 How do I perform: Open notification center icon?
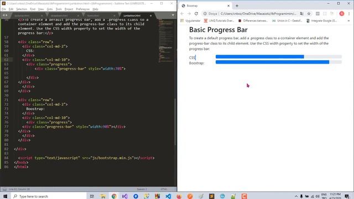coord(347,196)
